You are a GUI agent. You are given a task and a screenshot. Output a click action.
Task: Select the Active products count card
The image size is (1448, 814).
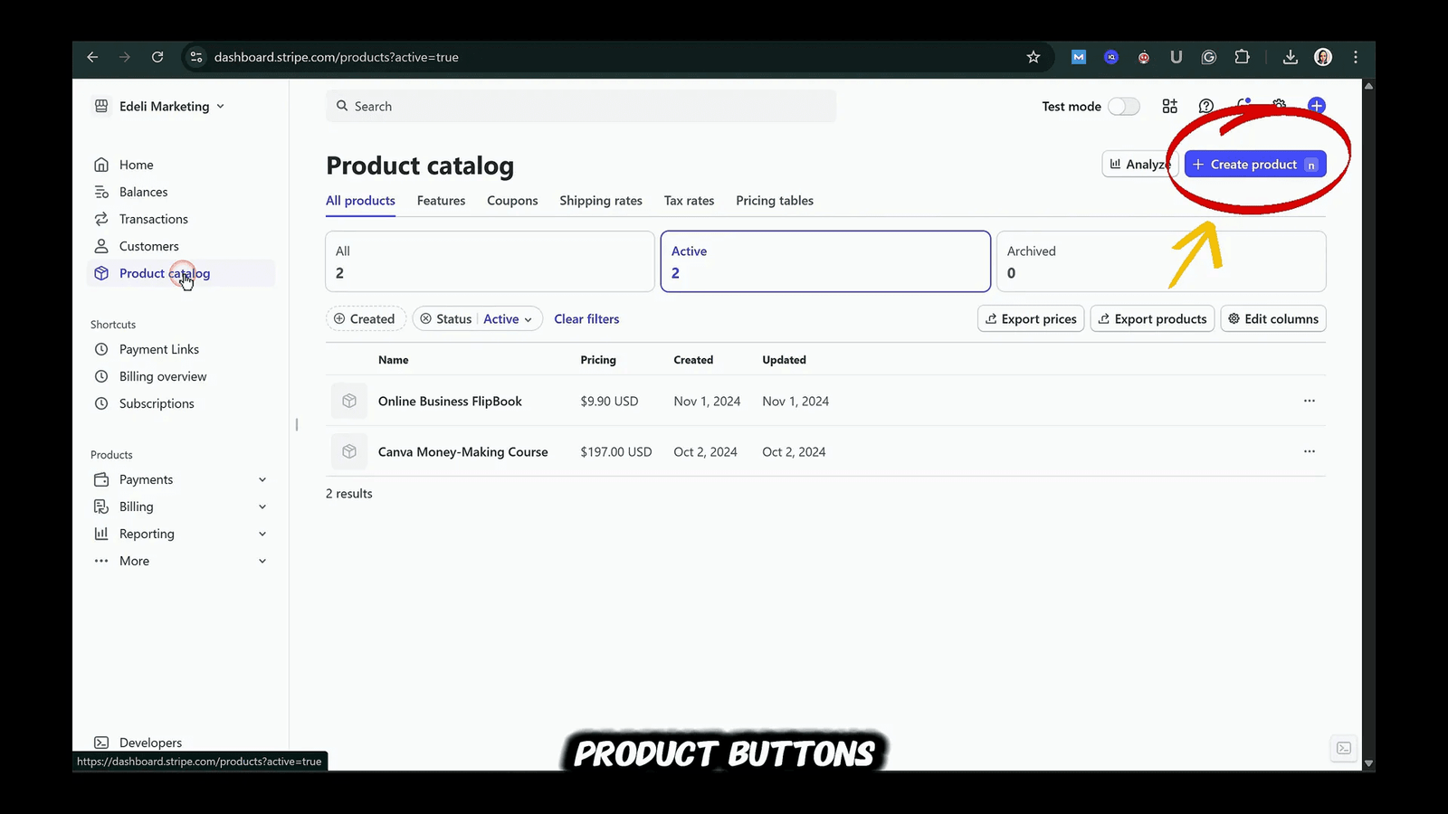825,261
